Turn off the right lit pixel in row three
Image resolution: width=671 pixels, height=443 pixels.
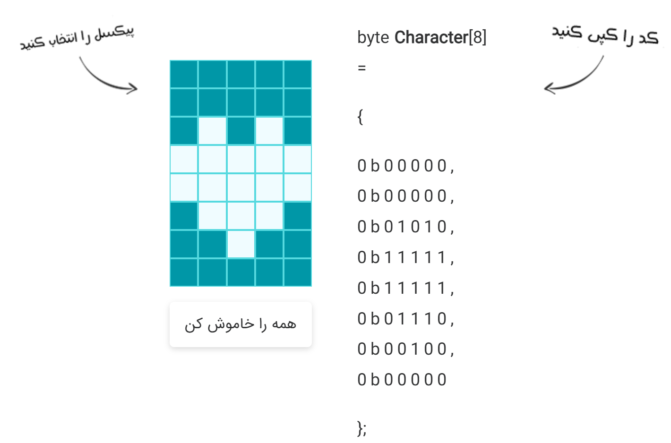269,131
